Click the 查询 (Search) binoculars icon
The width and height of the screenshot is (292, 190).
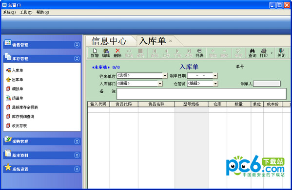pyautogui.click(x=252, y=53)
